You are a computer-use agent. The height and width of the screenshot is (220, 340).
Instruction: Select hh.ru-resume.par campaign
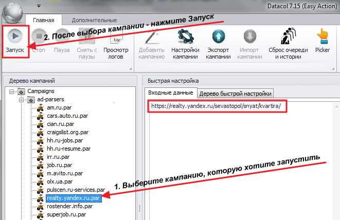click(69, 149)
